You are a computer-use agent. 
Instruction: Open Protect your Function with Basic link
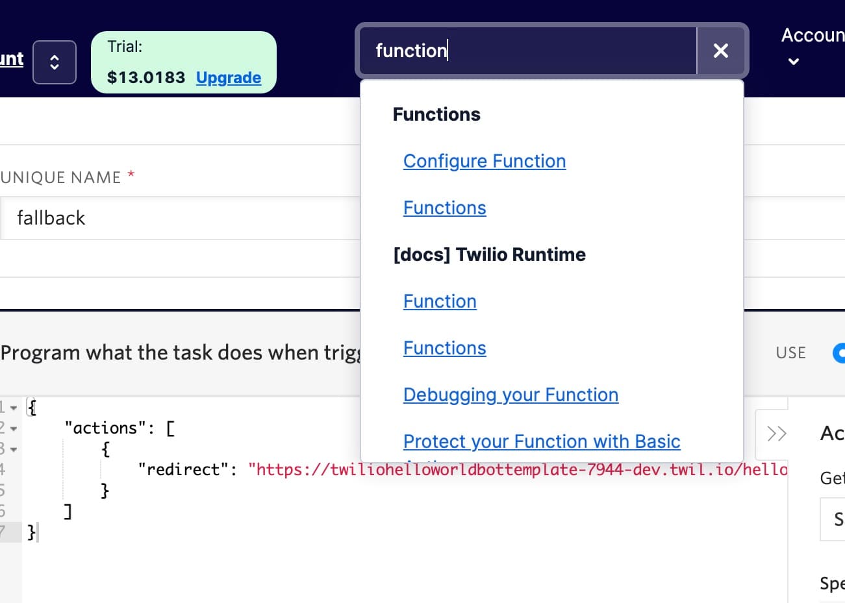(542, 441)
